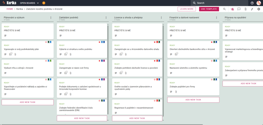Open details icon on Výzkum trhu a zdrojů card

tap(5, 73)
